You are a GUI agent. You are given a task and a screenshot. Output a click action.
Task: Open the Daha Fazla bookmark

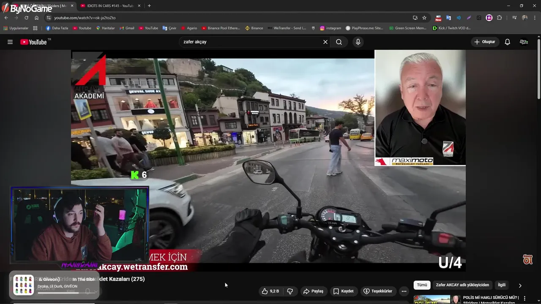pos(57,28)
